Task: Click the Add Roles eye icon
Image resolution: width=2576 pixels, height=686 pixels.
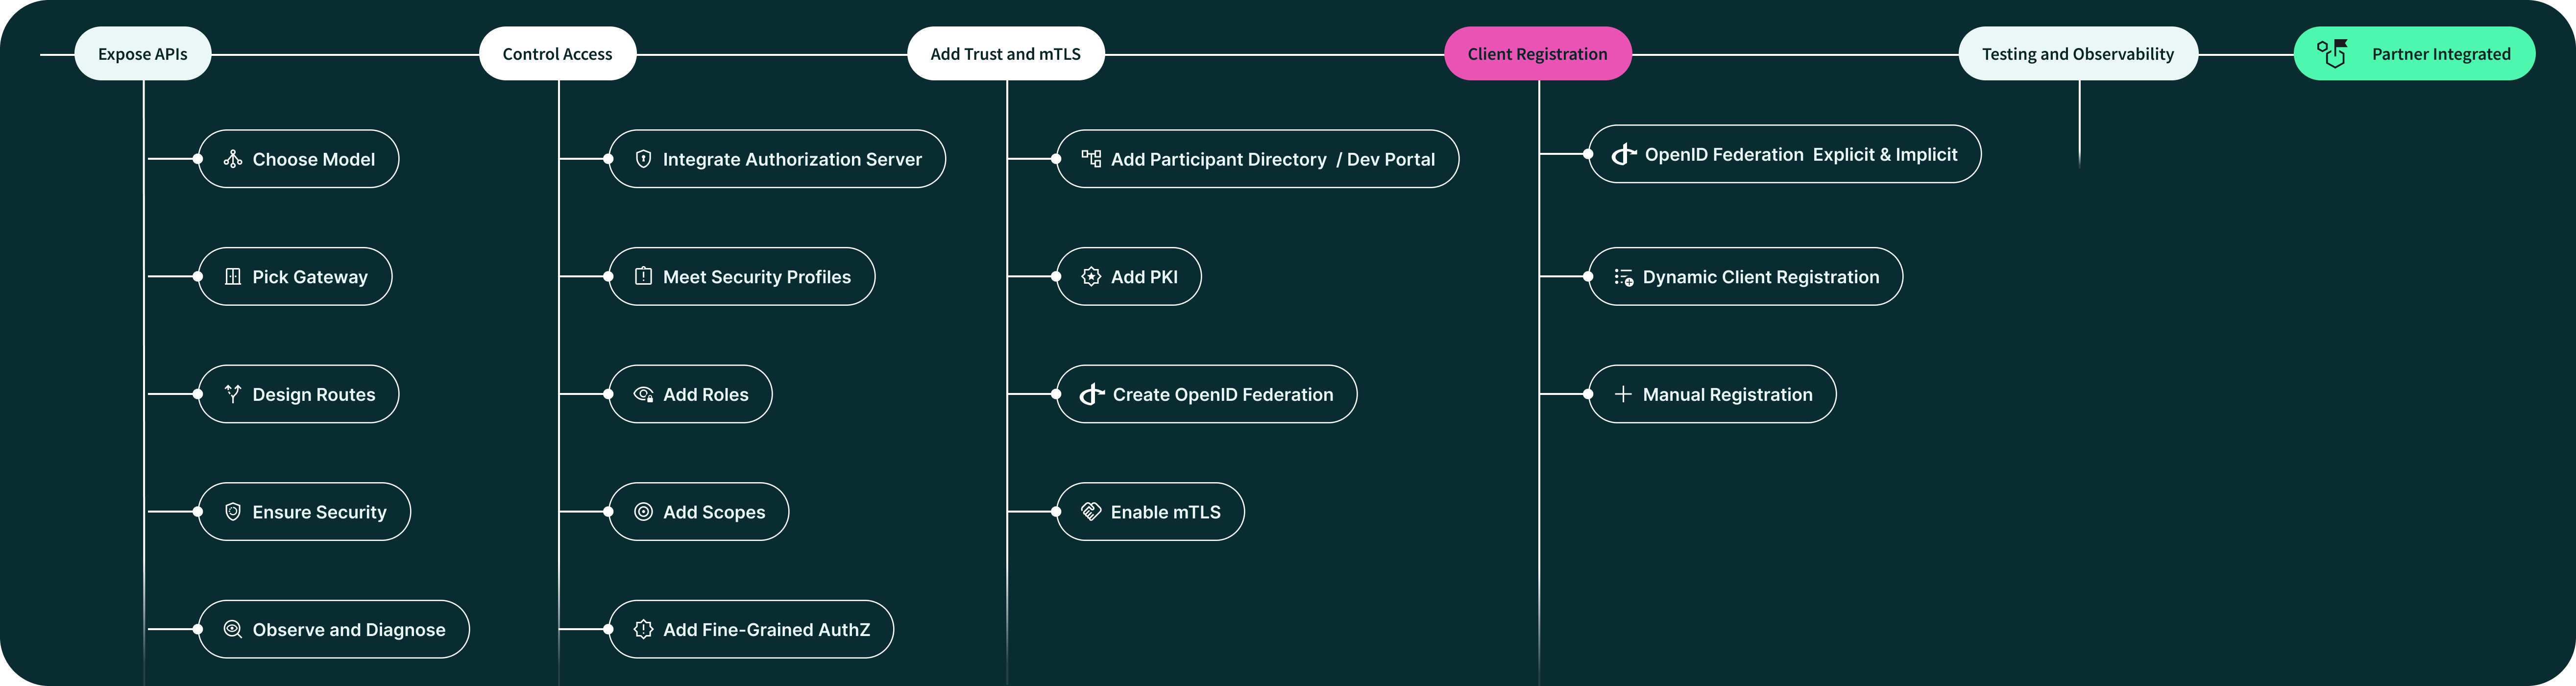Action: (644, 394)
